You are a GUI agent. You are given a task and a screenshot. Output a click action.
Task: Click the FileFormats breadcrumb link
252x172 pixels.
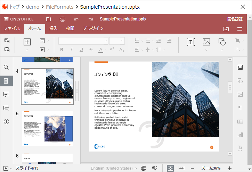(x=60, y=7)
